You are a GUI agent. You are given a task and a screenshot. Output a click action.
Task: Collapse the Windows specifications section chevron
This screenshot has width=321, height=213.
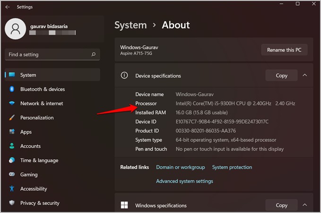305,205
